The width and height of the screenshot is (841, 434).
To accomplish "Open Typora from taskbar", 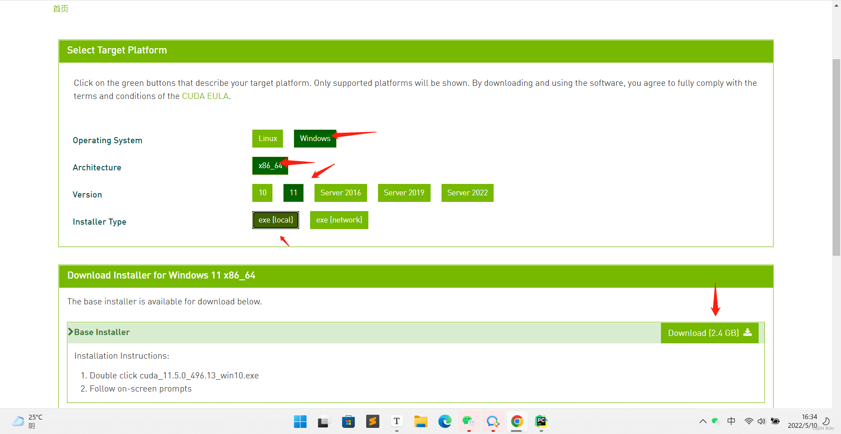I will (396, 421).
